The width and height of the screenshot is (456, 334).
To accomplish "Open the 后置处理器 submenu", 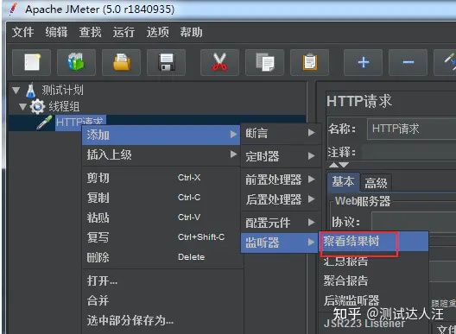I will (281, 199).
